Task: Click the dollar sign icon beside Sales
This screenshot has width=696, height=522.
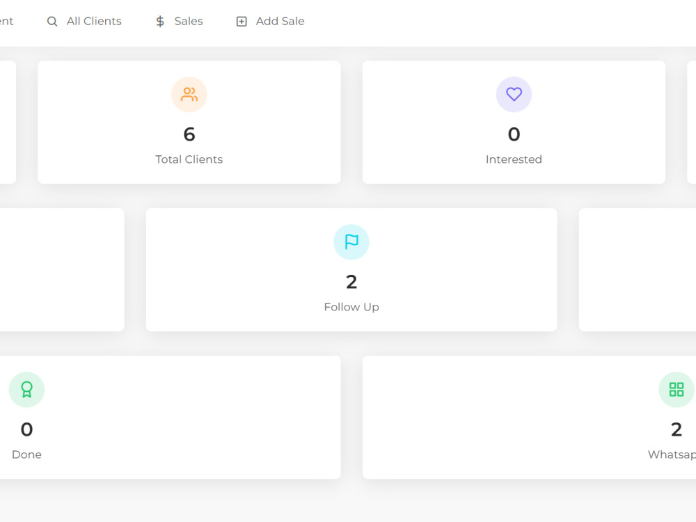Action: [x=160, y=22]
